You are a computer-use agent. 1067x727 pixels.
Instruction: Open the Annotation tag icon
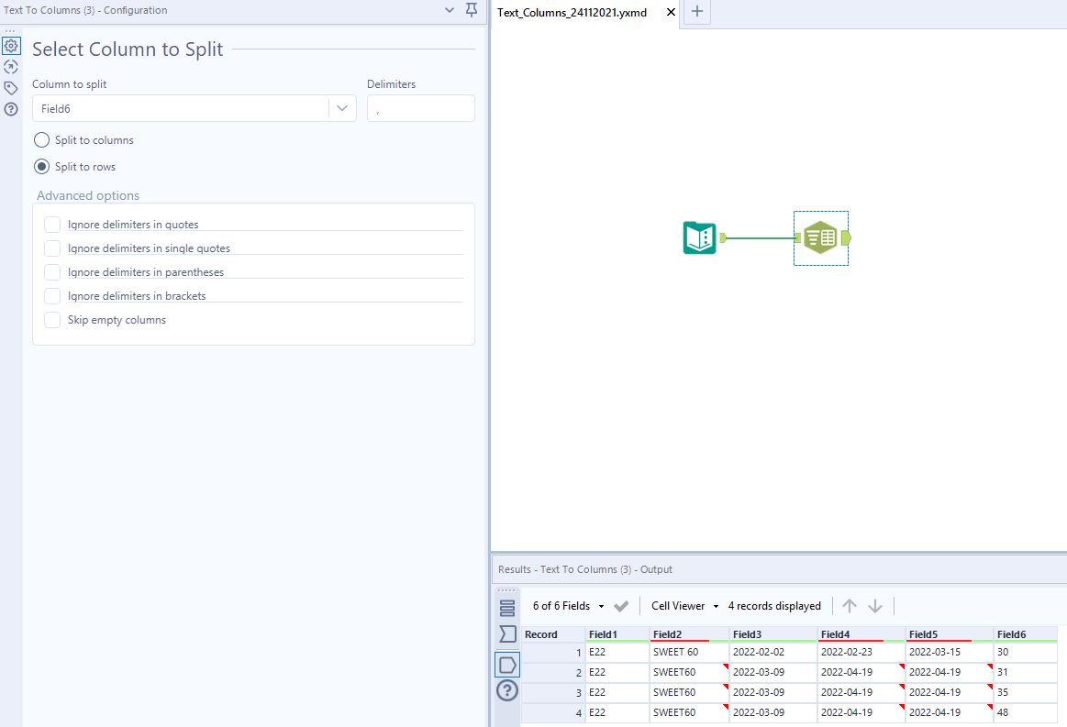click(11, 88)
